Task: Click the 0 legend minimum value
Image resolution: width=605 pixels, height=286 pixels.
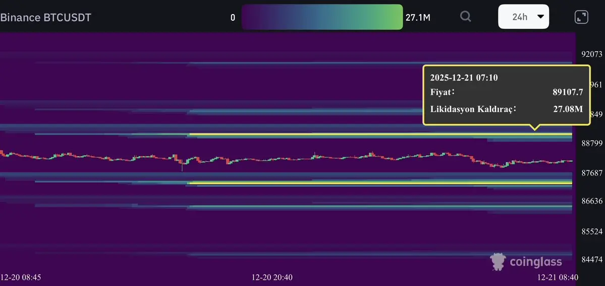Action: click(x=233, y=17)
